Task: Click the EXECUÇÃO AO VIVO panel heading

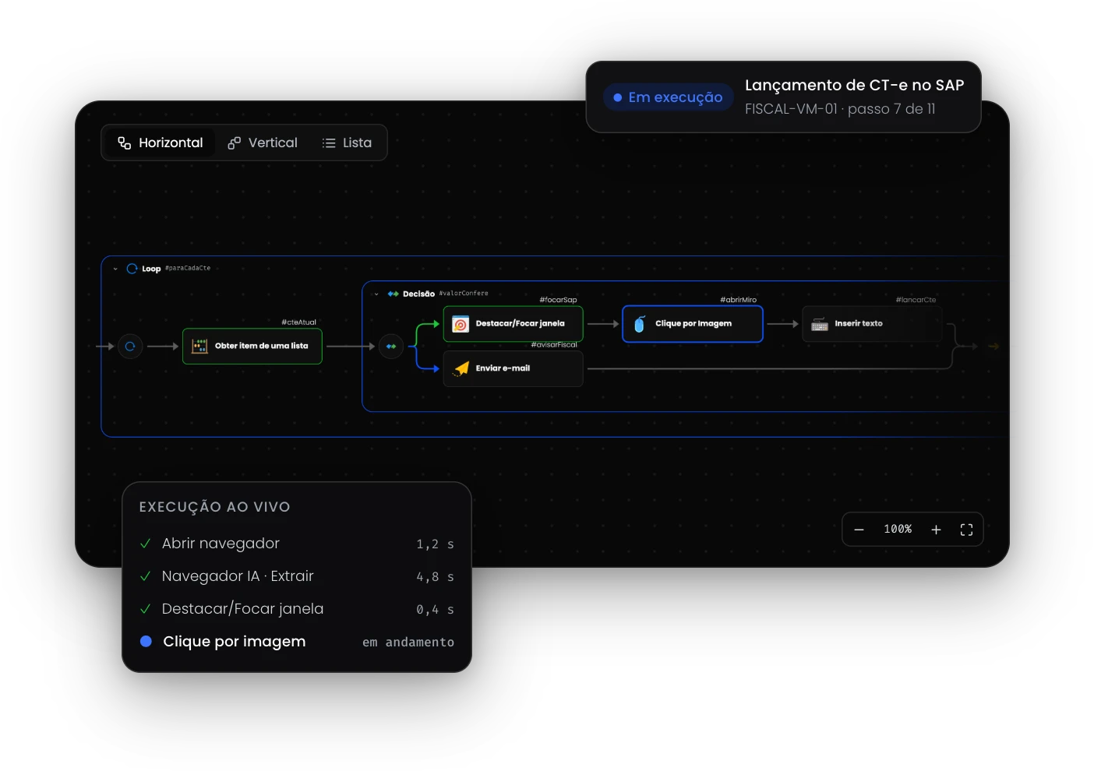Action: pyautogui.click(x=215, y=507)
